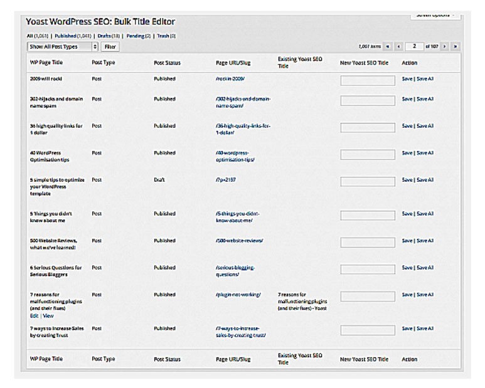Click the title input for '40 WordPress Optimisation tips'
This screenshot has height=388, width=485.
pos(368,154)
